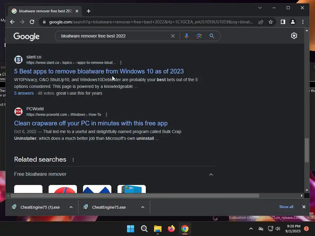Open the notification badge showing 2

coord(306,229)
